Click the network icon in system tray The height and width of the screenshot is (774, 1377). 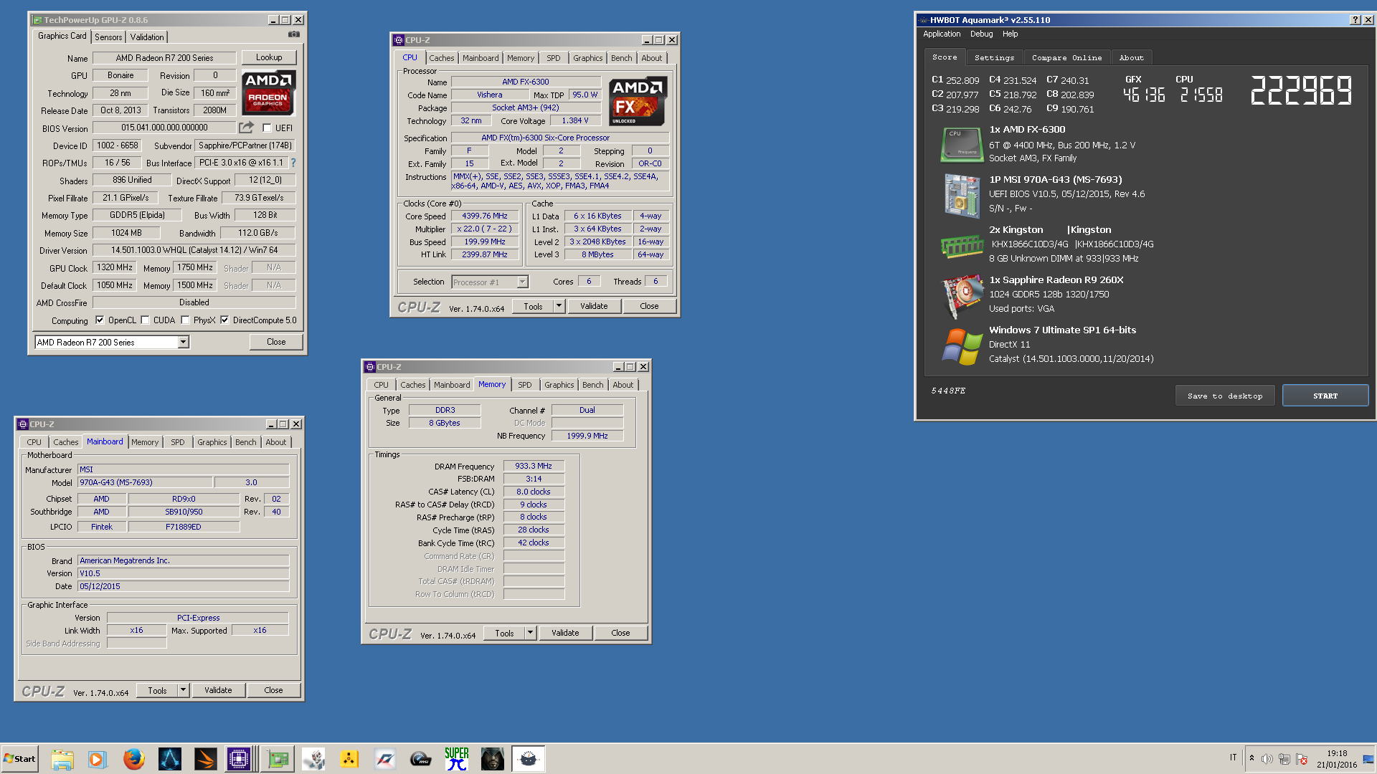(1284, 759)
